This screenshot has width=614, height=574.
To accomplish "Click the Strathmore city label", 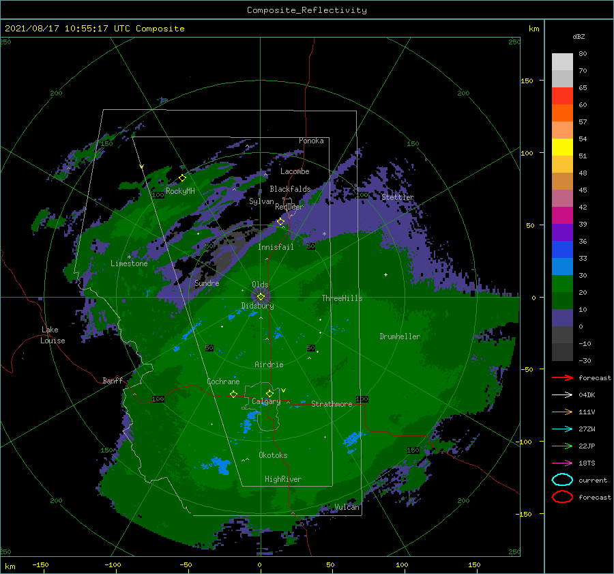I will (x=332, y=404).
